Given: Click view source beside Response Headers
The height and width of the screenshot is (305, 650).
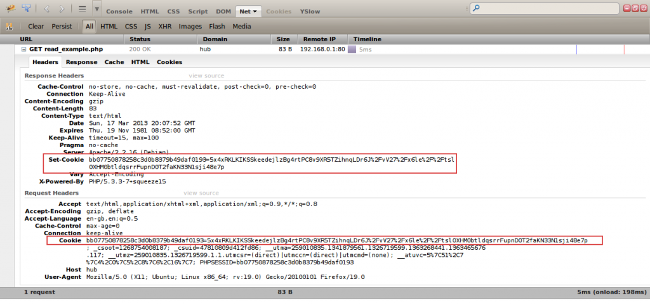Looking at the screenshot, I should pyautogui.click(x=206, y=75).
